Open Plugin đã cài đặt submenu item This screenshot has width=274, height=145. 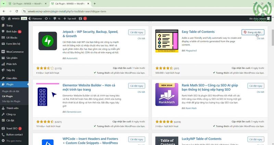click(11, 91)
